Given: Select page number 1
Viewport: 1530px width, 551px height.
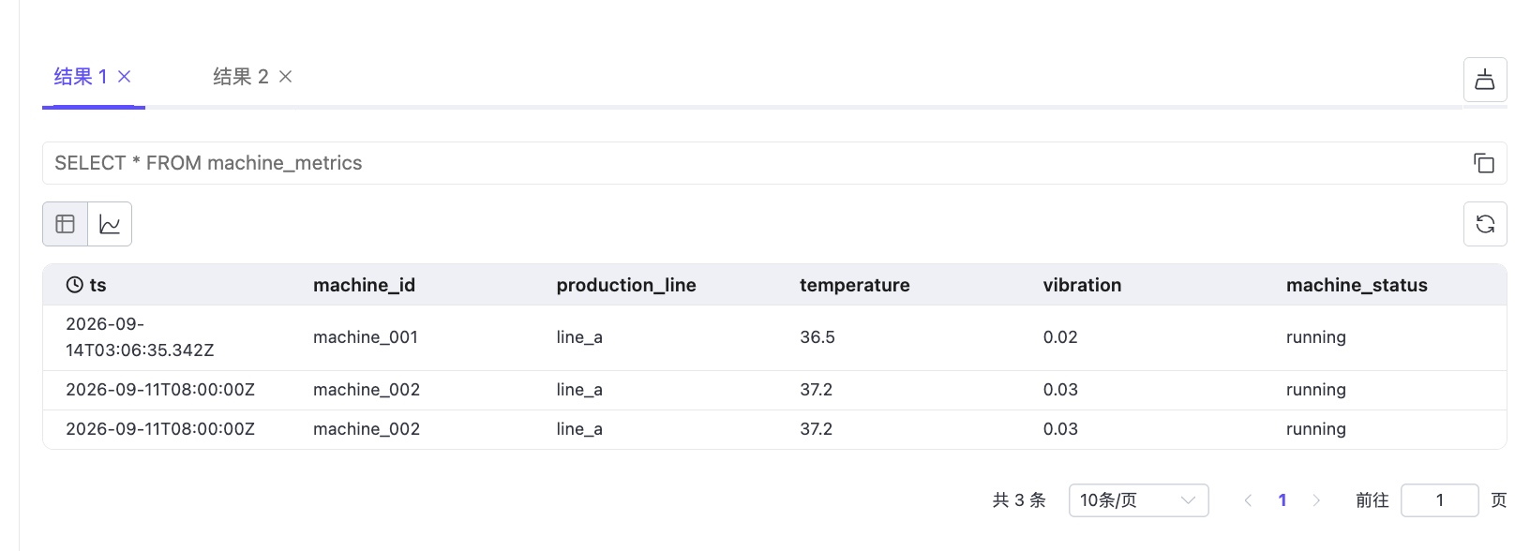Looking at the screenshot, I should click(x=1282, y=500).
